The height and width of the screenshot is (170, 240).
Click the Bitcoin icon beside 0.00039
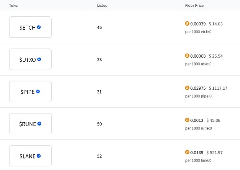[187, 24]
